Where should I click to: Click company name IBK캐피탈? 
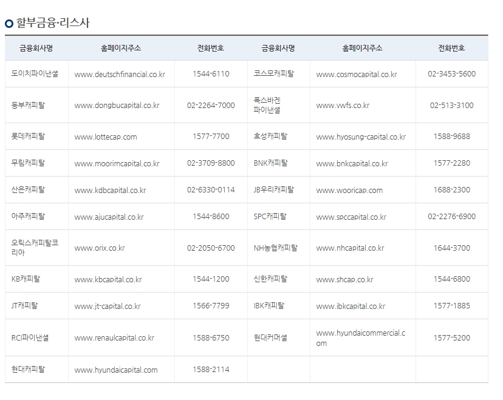coord(269,305)
